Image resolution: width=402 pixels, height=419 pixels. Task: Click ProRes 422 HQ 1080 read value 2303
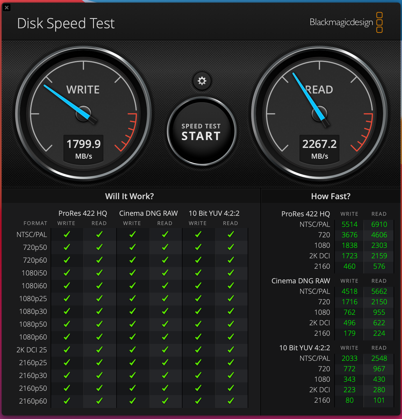379,245
